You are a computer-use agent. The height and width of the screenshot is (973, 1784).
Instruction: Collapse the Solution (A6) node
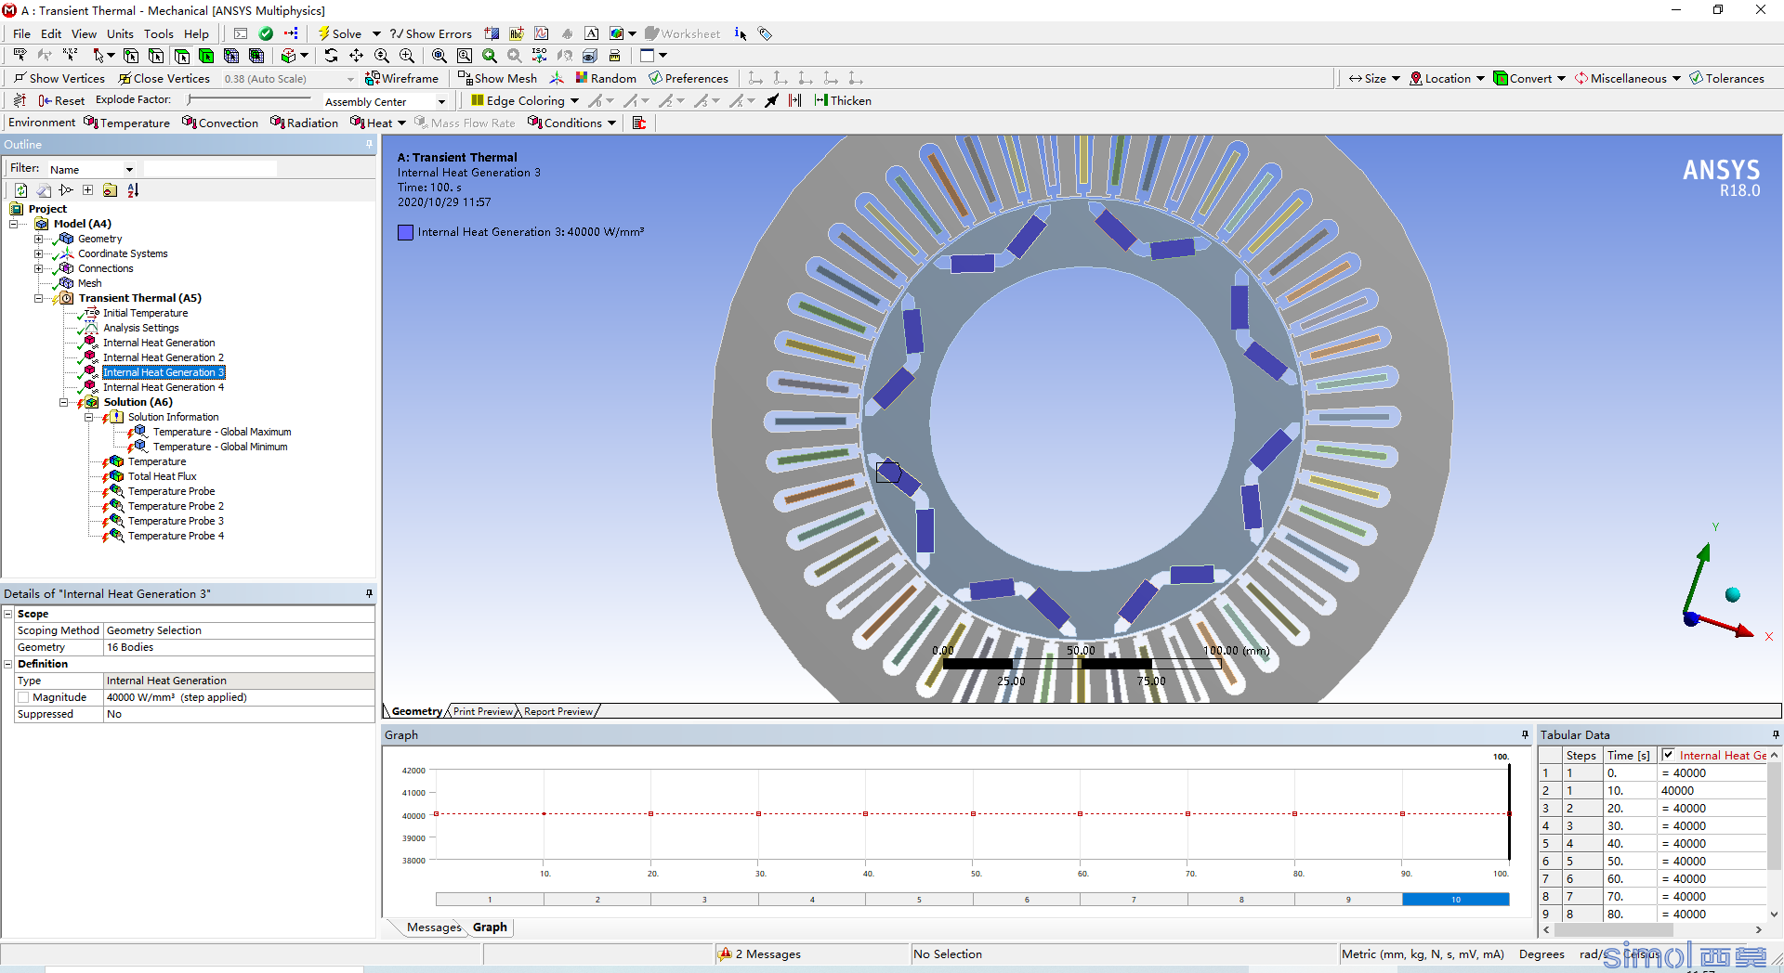pyautogui.click(x=63, y=402)
